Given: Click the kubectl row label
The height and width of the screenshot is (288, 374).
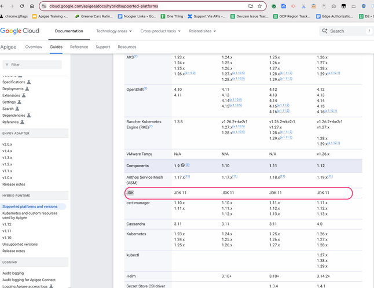Looking at the screenshot, I should pyautogui.click(x=133, y=255).
